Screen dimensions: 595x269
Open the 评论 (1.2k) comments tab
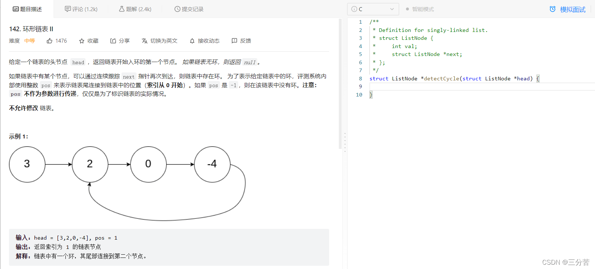81,9
